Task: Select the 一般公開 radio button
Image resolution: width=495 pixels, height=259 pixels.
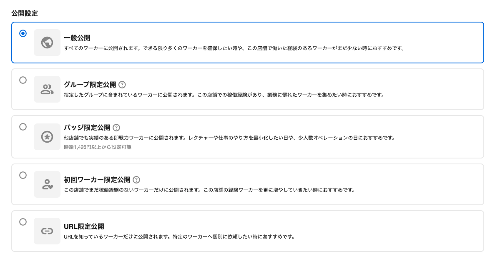Action: (x=23, y=33)
